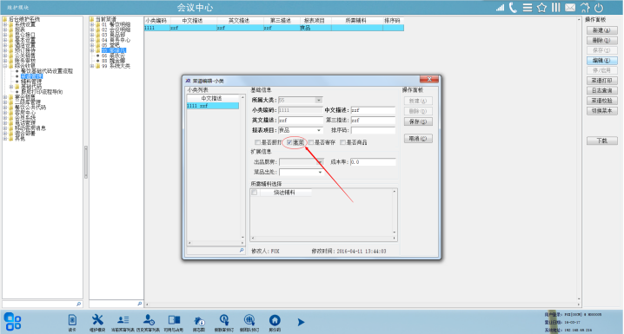Viewport: 624px width, 334px height.
Task: Check the signal strength icon in top bar
Action: click(501, 8)
